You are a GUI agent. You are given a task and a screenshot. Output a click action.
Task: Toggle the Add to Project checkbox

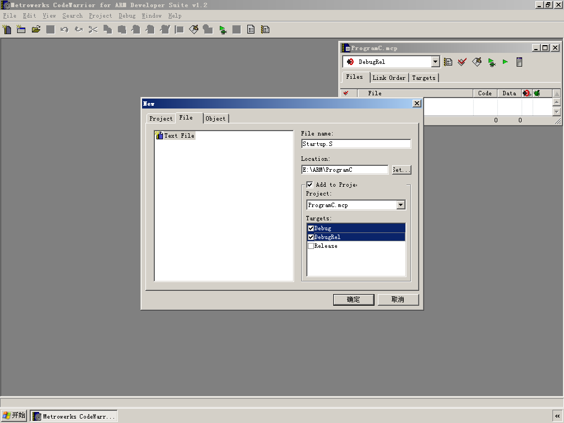pyautogui.click(x=310, y=185)
